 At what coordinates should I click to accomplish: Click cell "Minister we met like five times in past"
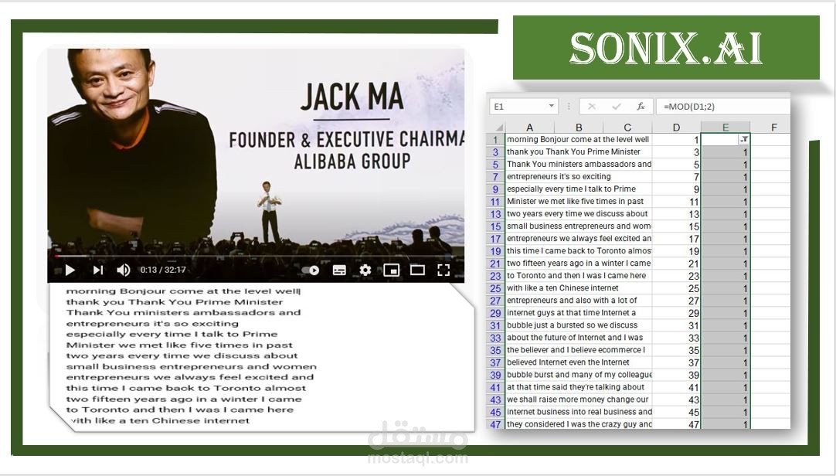point(579,202)
